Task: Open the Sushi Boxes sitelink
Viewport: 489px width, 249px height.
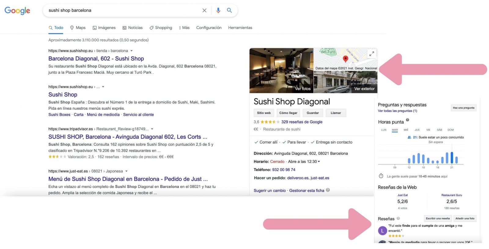Action: pos(59,115)
